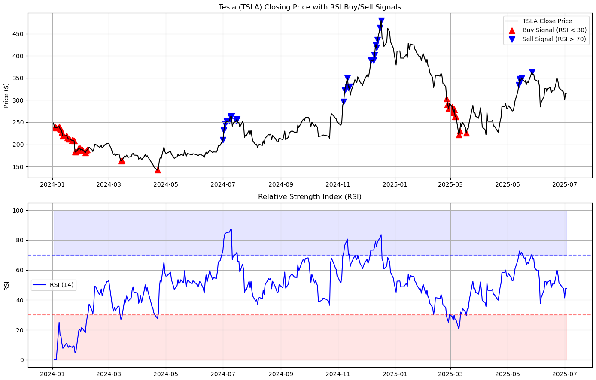Select the lone April 2024 buy signal marker
The height and width of the screenshot is (380, 596).
pyautogui.click(x=158, y=170)
